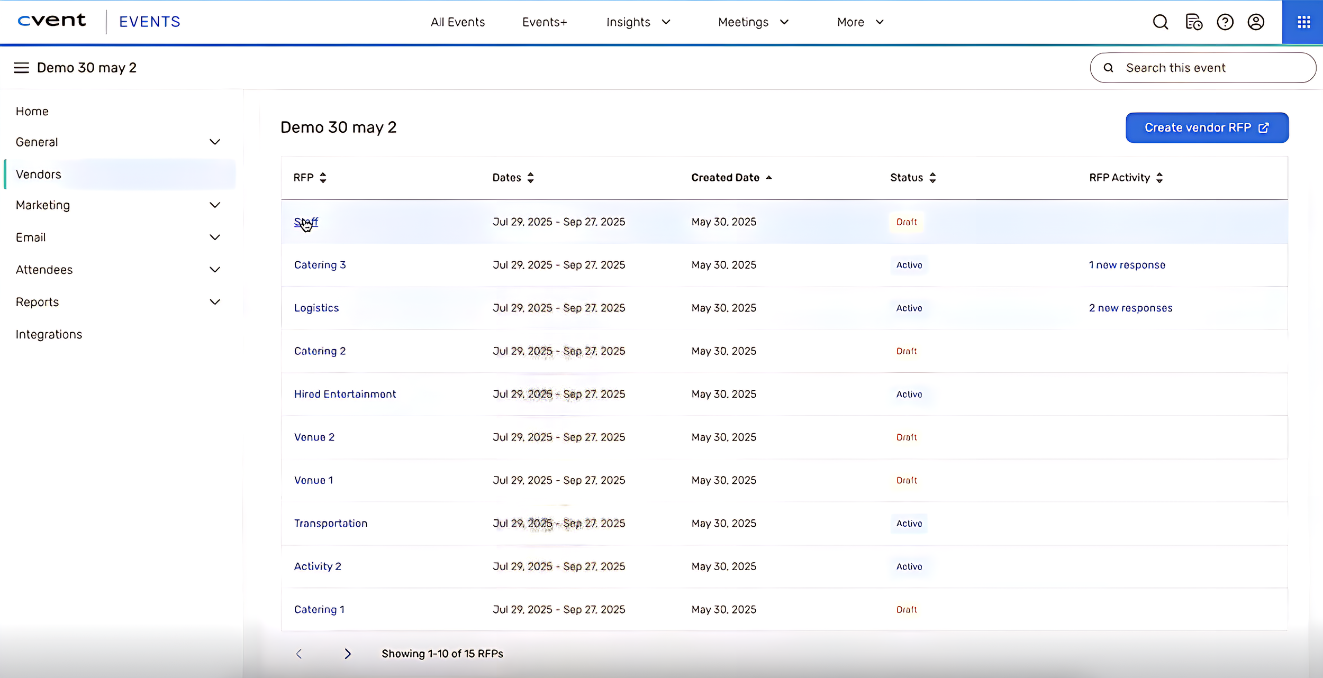The width and height of the screenshot is (1323, 678).
Task: Toggle the hamburger side menu icon
Action: [21, 68]
